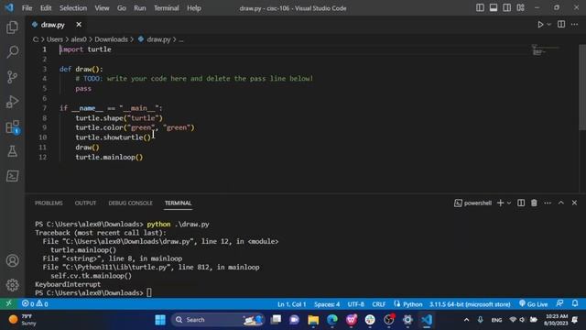Open the Go menu
The width and height of the screenshot is (586, 330).
click(122, 8)
